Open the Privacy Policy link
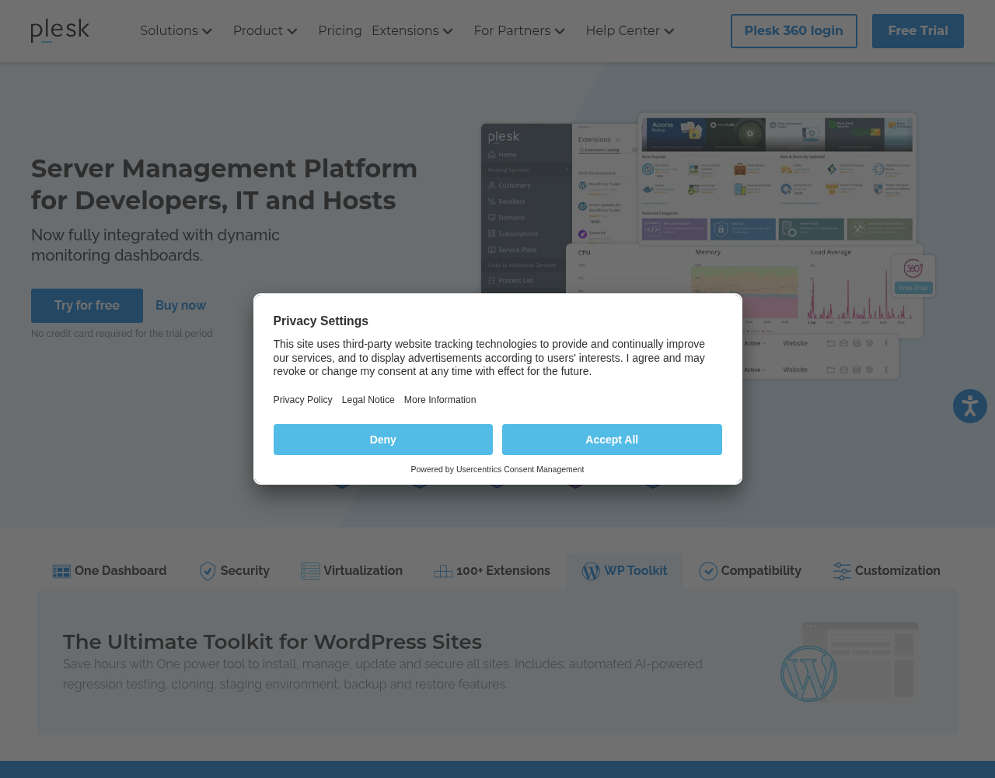Image resolution: width=995 pixels, height=778 pixels. point(302,400)
